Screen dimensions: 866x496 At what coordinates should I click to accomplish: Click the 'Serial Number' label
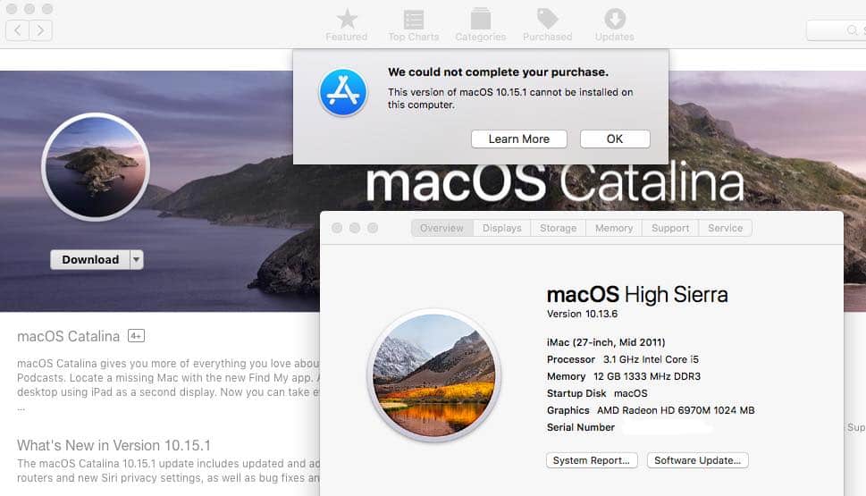(x=581, y=427)
